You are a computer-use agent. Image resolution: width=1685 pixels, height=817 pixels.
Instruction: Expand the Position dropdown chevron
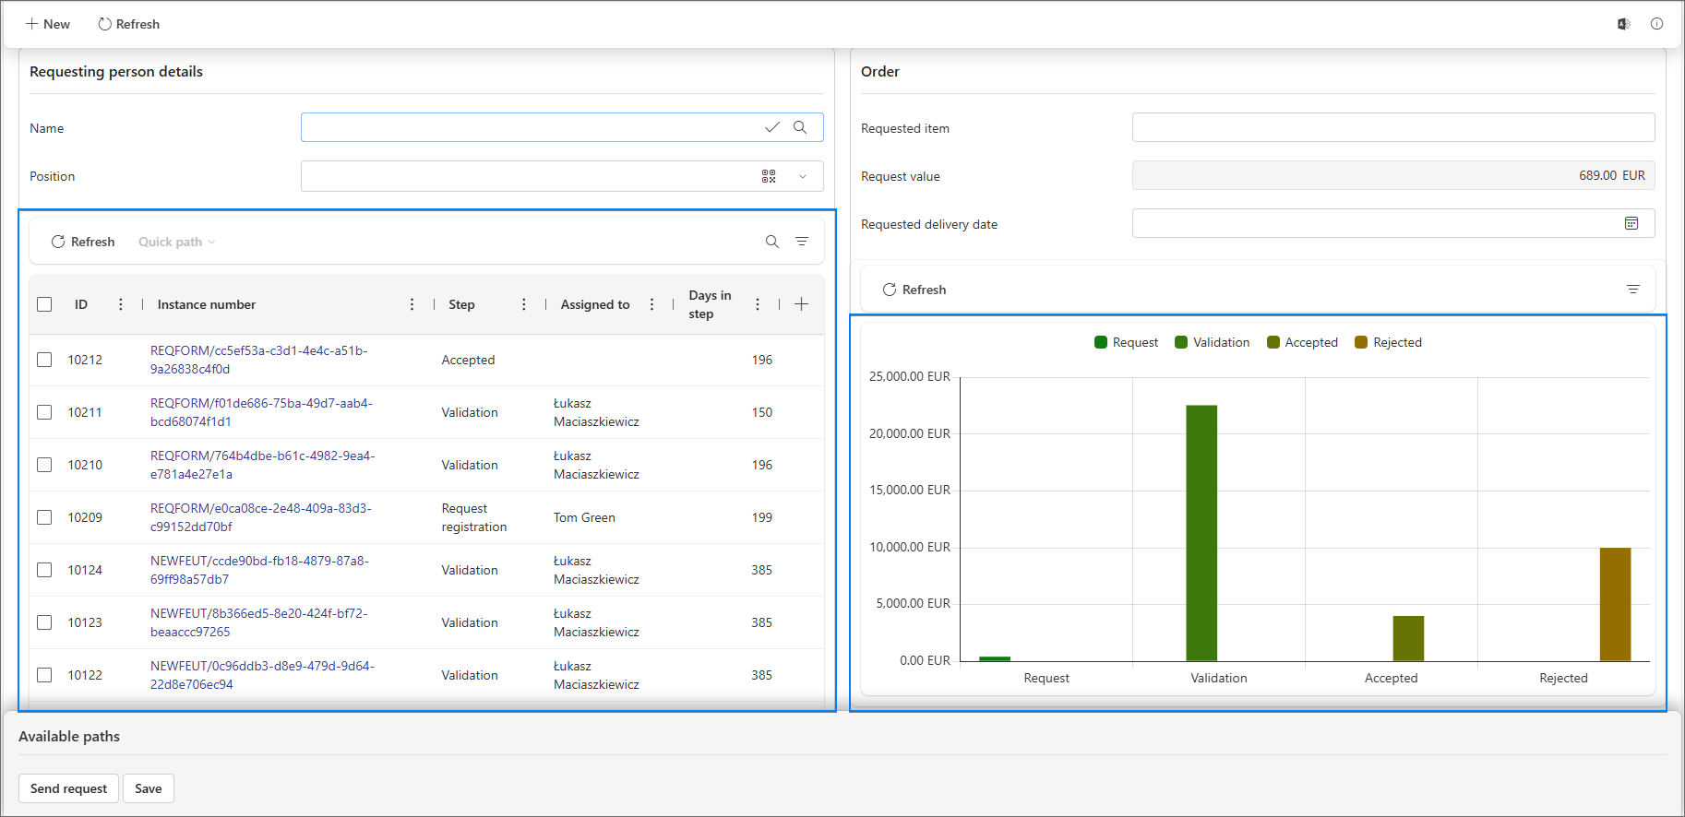(x=803, y=176)
